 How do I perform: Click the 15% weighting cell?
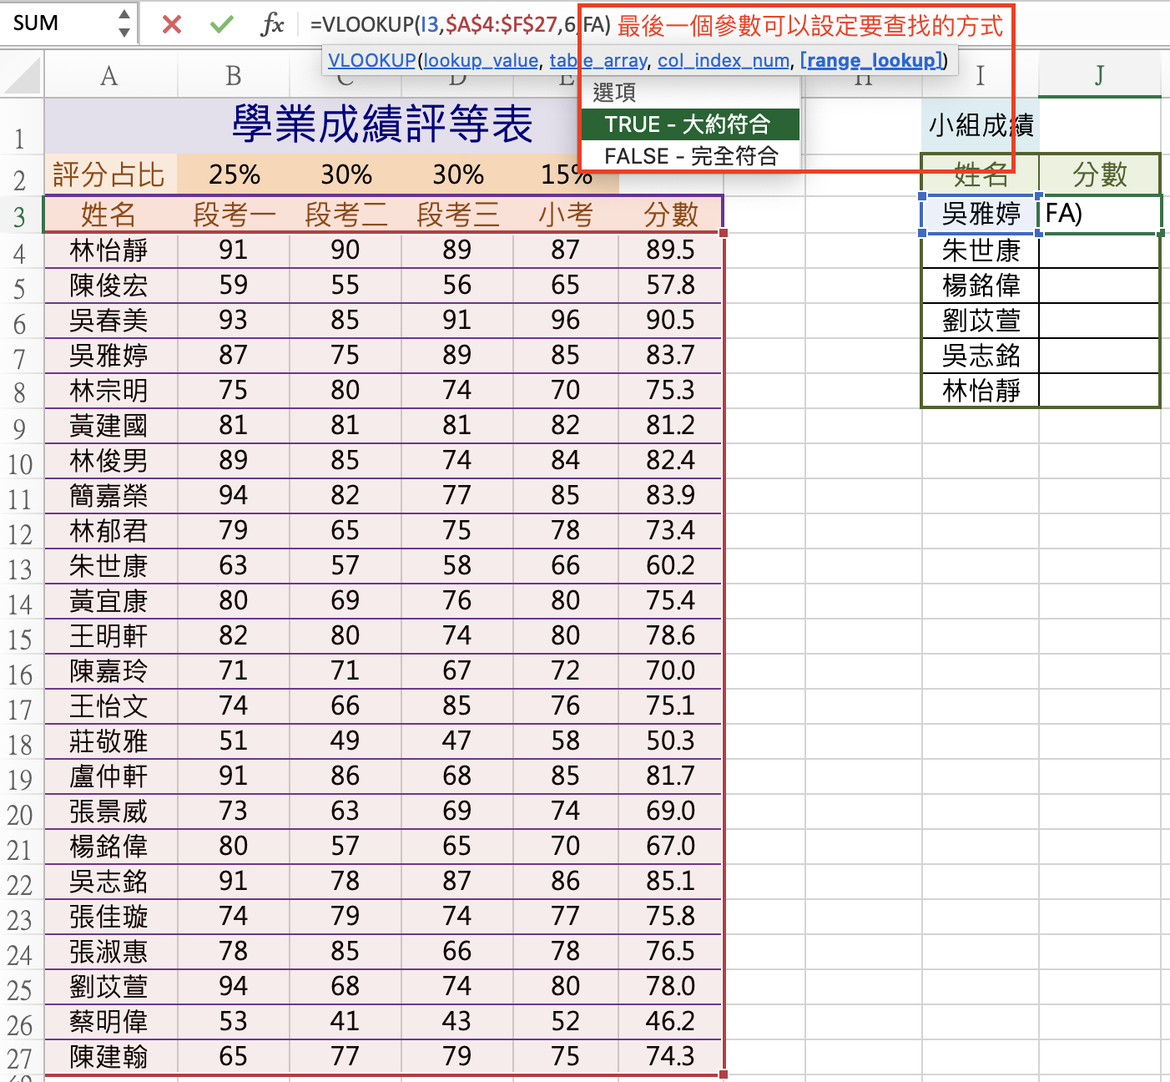click(x=566, y=174)
